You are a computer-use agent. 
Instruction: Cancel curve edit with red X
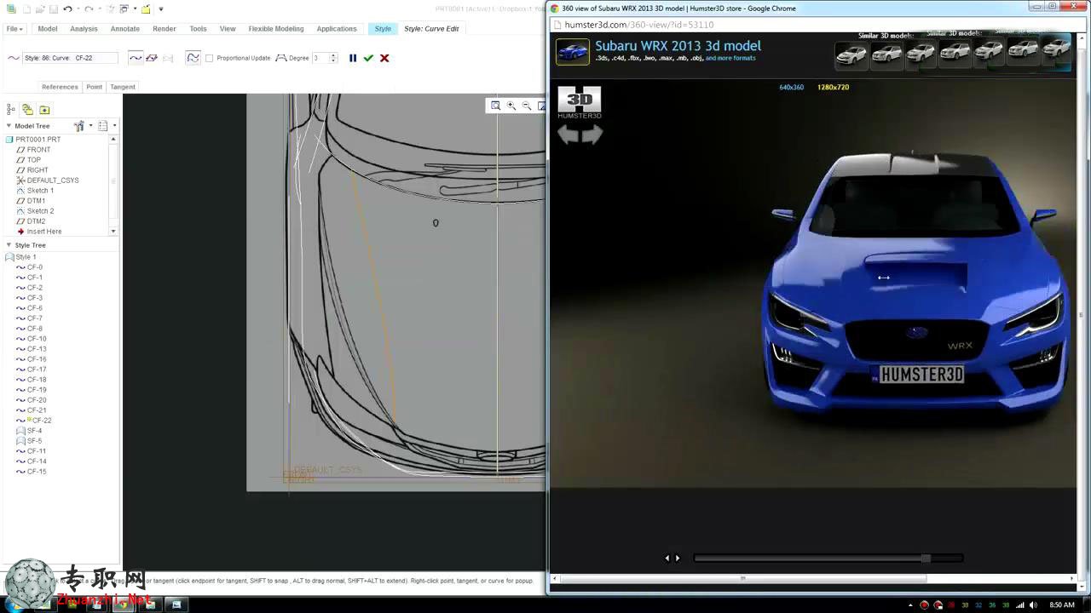[384, 58]
